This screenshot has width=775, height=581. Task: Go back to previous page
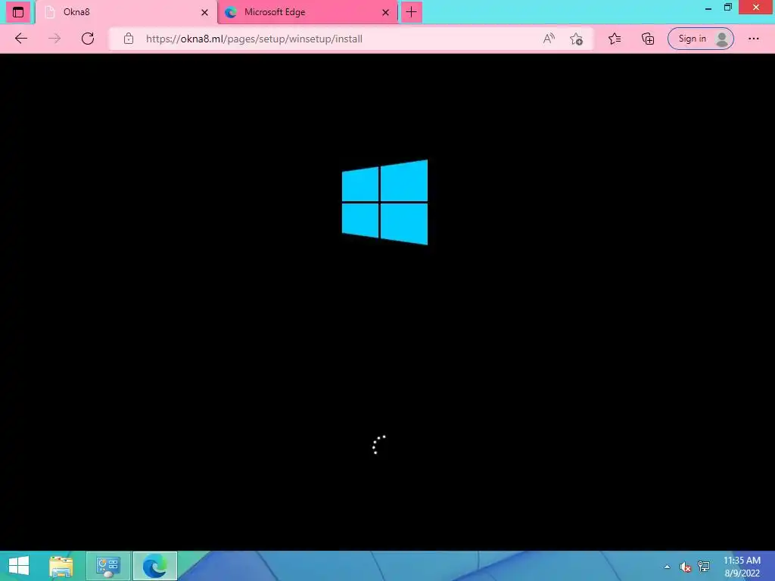pos(20,39)
